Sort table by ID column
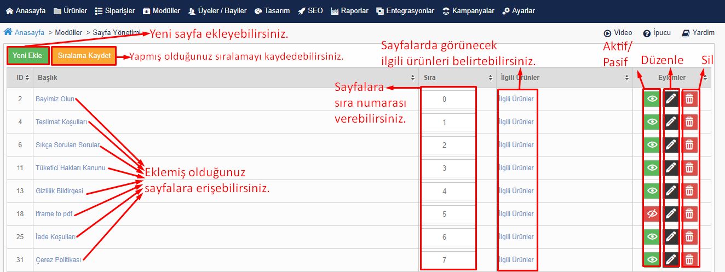Image resolution: width=725 pixels, height=272 pixels. (x=20, y=78)
